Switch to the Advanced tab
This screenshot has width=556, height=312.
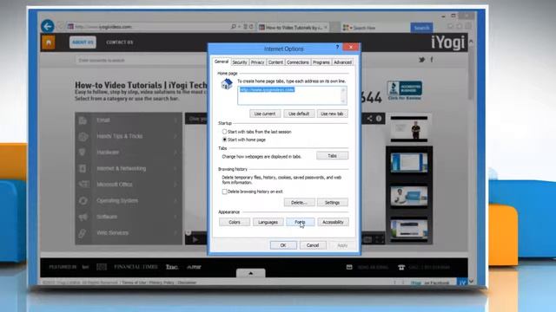coord(342,62)
